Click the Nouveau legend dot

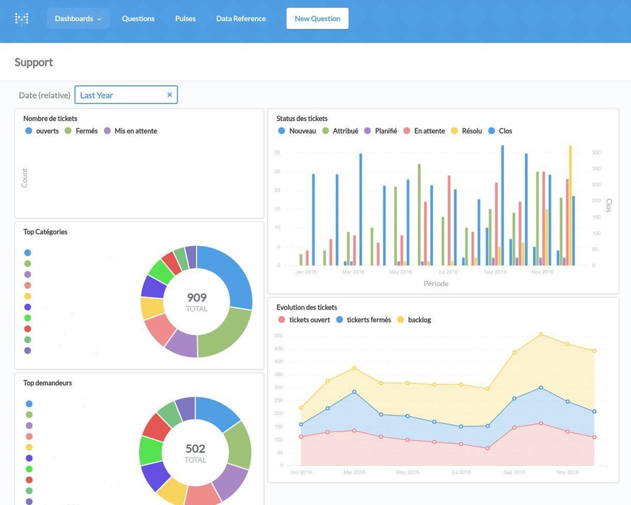tap(282, 131)
